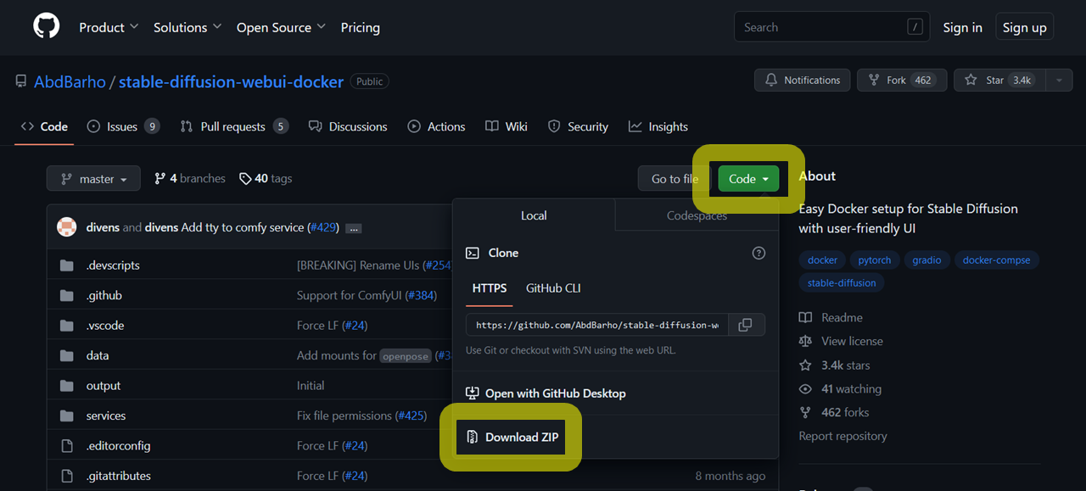Click the Notifications bell icon
This screenshot has height=491, width=1086.
point(772,80)
